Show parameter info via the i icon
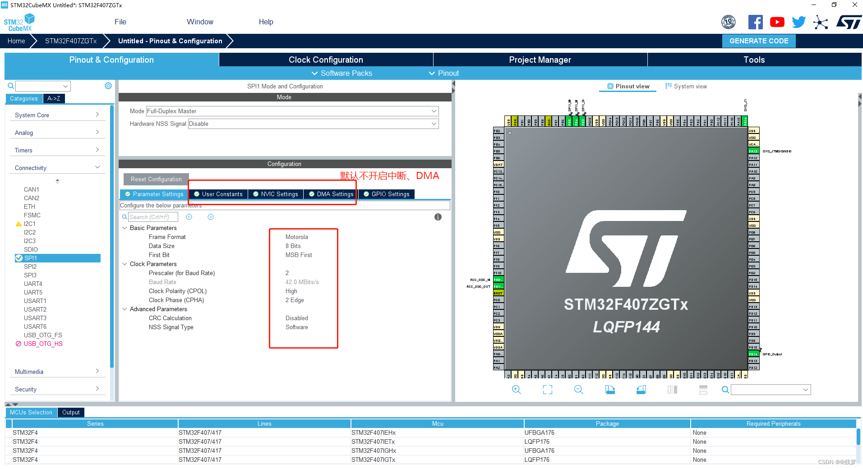This screenshot has height=469, width=863. coord(438,217)
